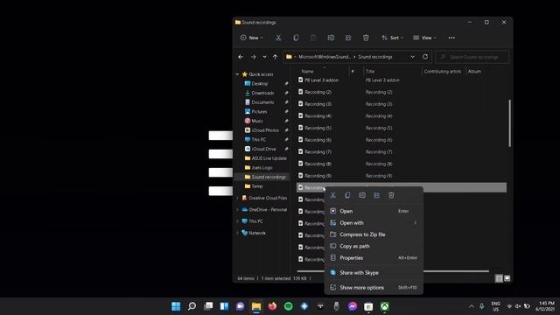Click Cut icon in the context menu
The height and width of the screenshot is (315, 560).
tap(332, 195)
